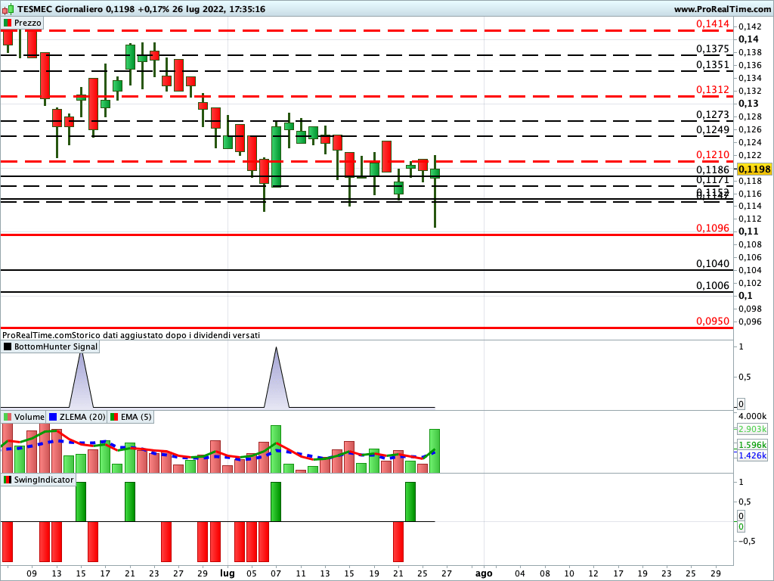Click the yellow current price tag 0,1198
This screenshot has height=581, width=774.
point(754,169)
